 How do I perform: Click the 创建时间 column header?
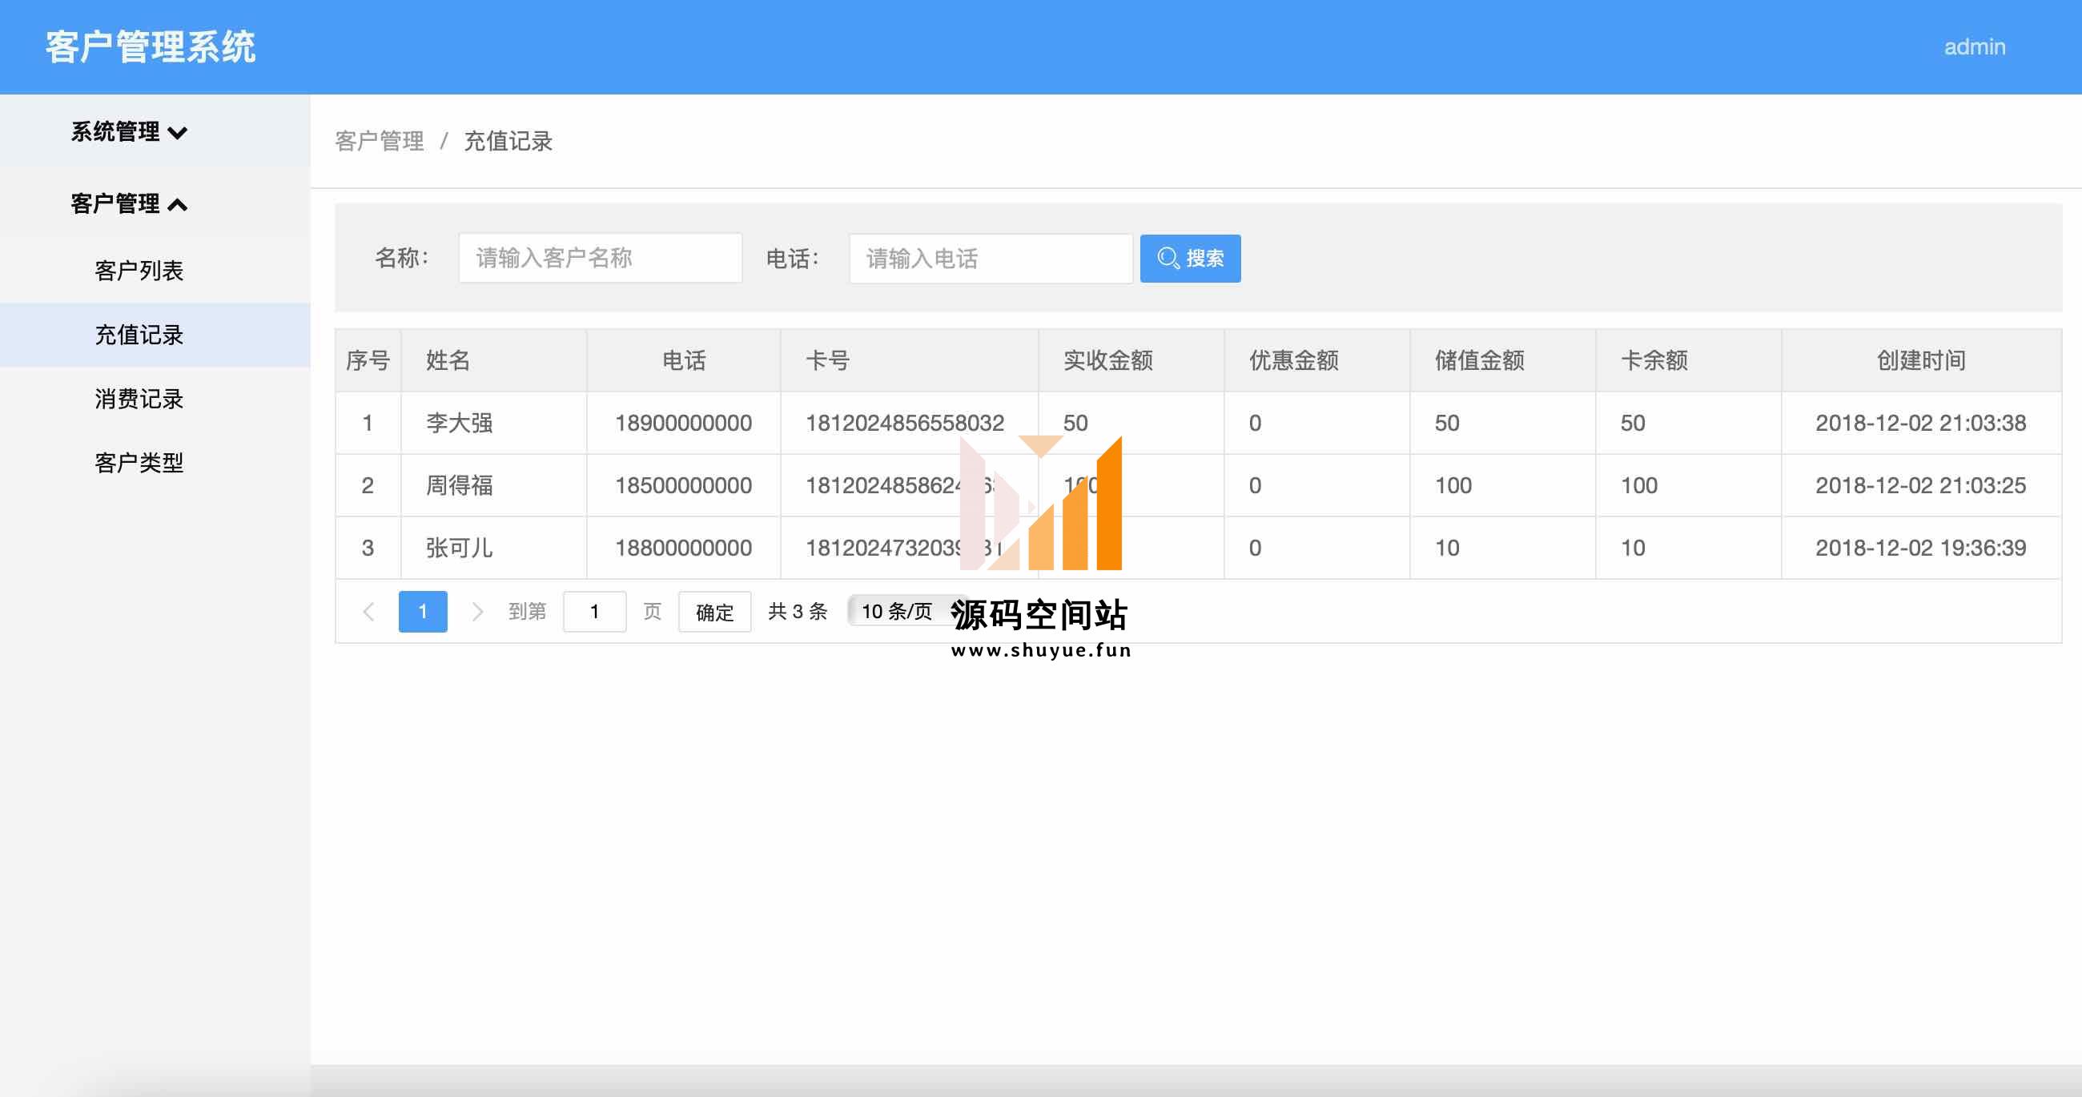(x=1921, y=360)
